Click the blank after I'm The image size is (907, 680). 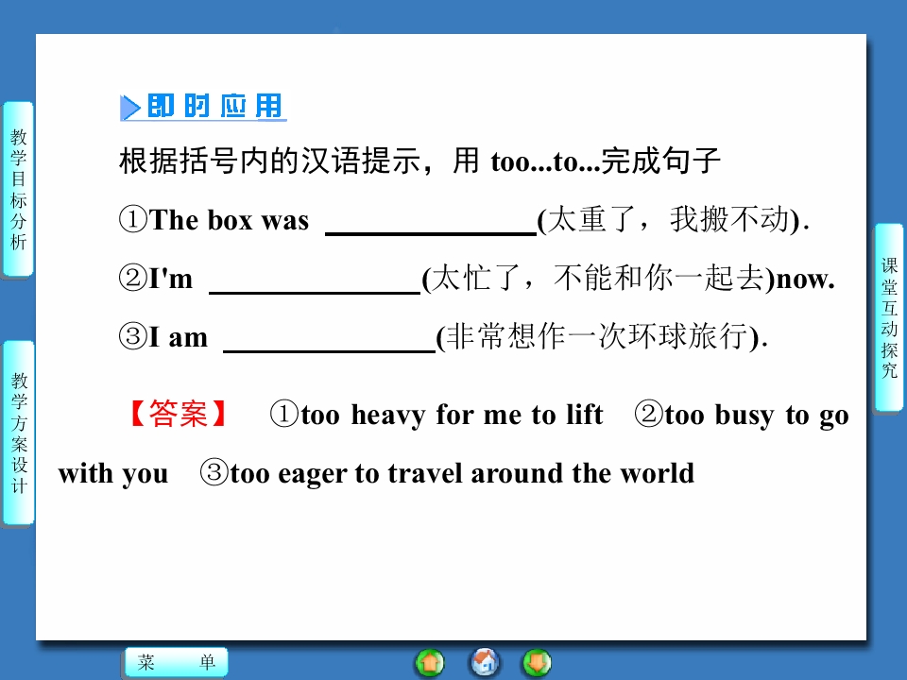coord(315,281)
